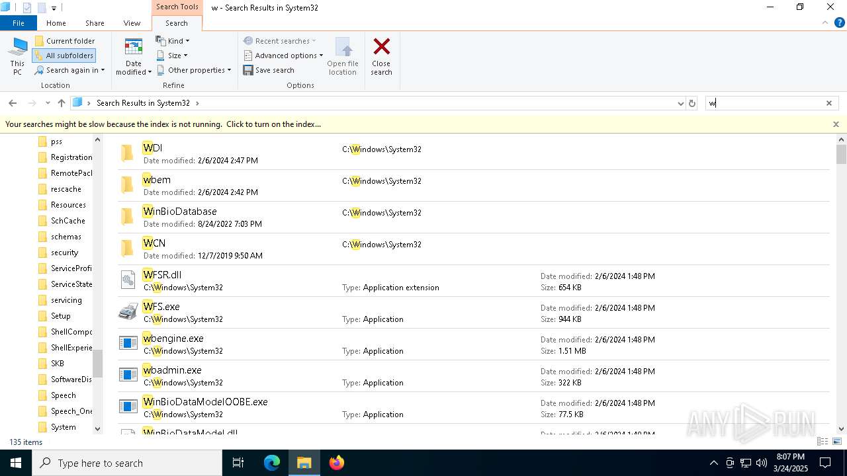Open the Help question mark icon
The height and width of the screenshot is (476, 847).
[x=839, y=22]
